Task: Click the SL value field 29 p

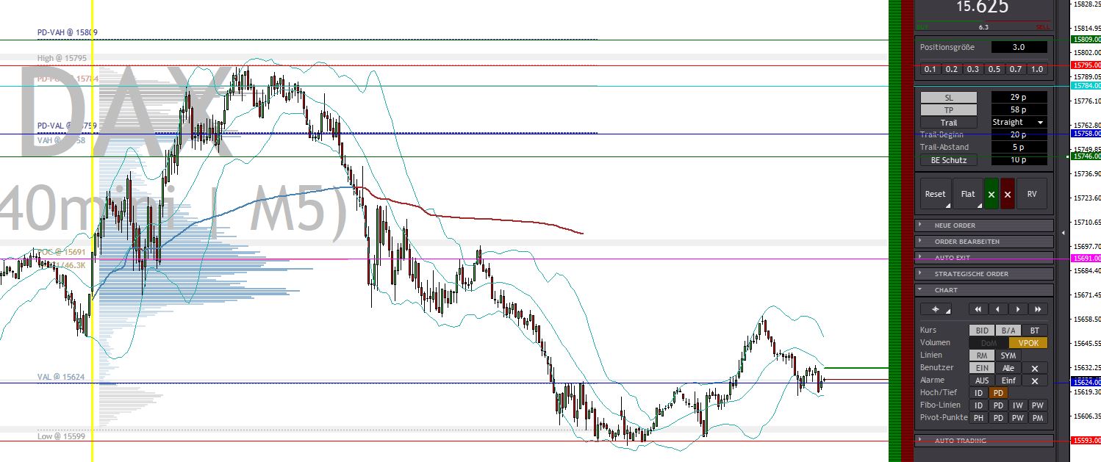Action: click(x=1019, y=98)
